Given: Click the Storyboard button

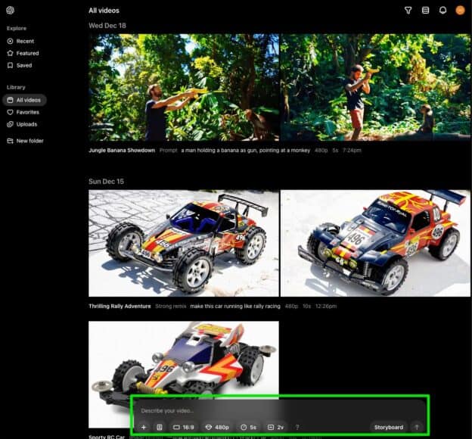Looking at the screenshot, I should coord(389,428).
